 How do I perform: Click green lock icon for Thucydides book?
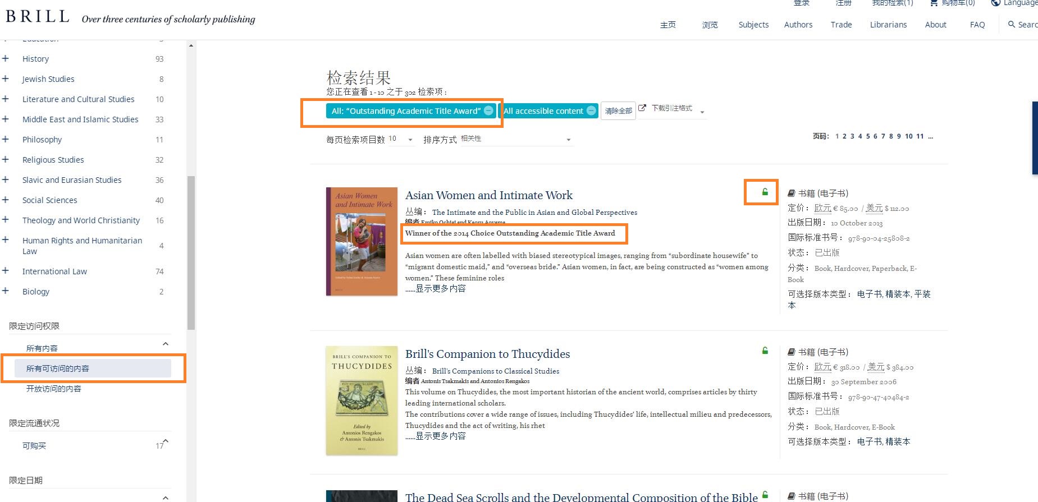tap(765, 351)
